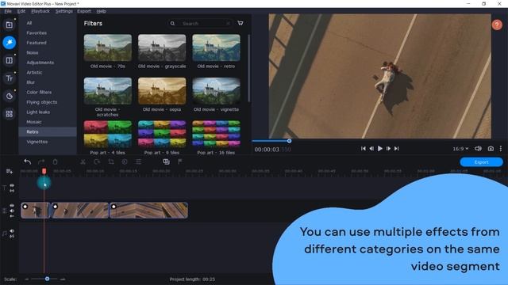Play the preview video
Screen dimensions: 508x285
[380, 149]
